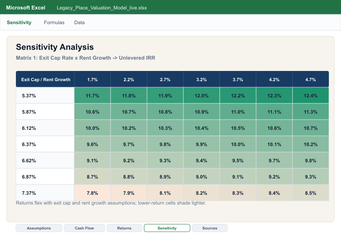Select the 2.7% rent growth column header
Screen dimensions: 341x234
165,79
